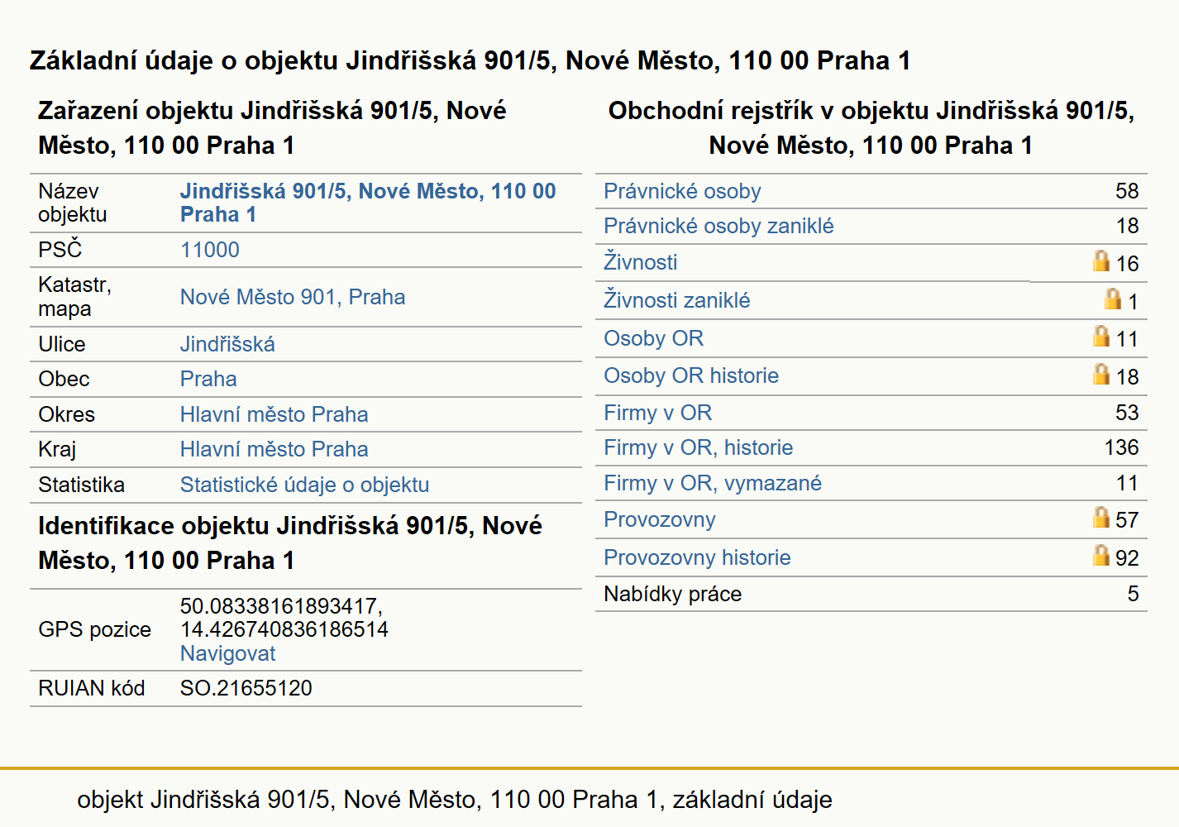The height and width of the screenshot is (827, 1179).
Task: Click lock icon in Osoby OR historie row
Action: click(1100, 374)
